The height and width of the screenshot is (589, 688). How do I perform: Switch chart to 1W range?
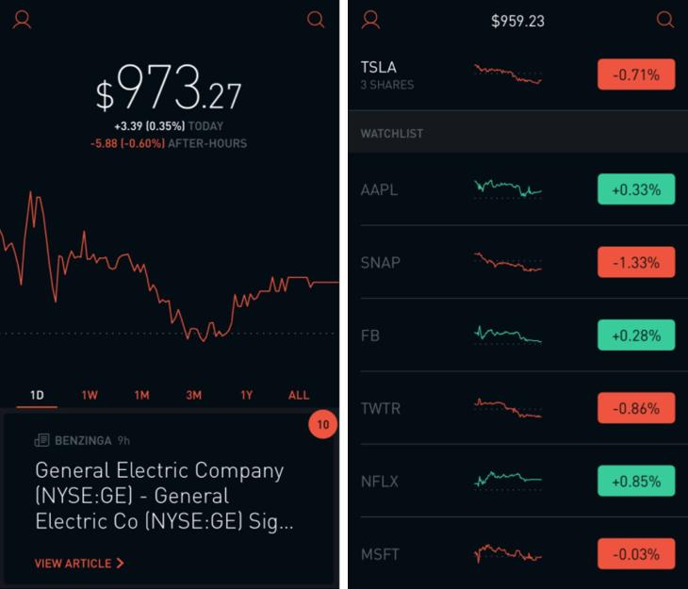pyautogui.click(x=90, y=395)
